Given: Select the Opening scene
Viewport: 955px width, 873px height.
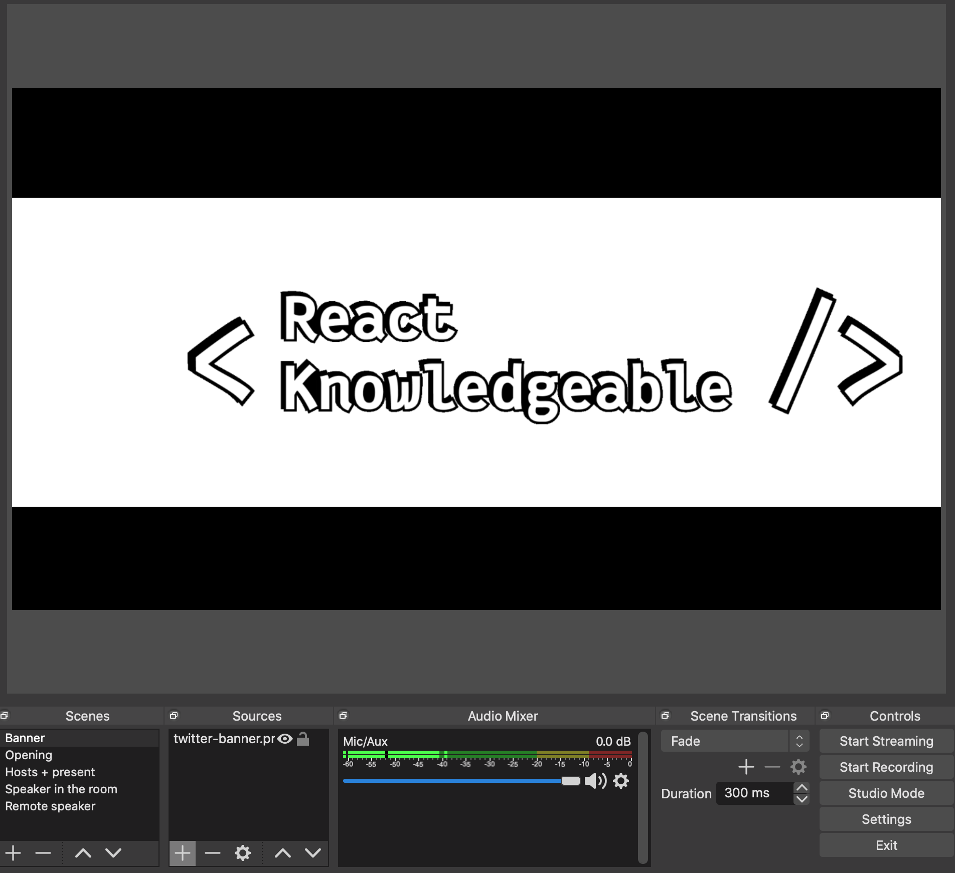Looking at the screenshot, I should point(79,755).
